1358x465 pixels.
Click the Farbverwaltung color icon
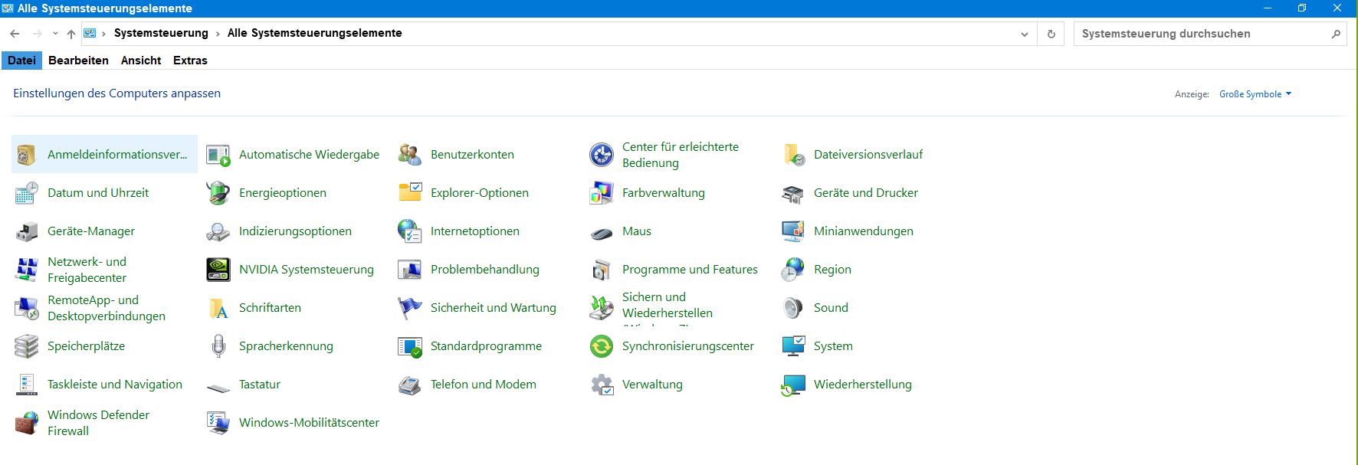[x=601, y=193]
